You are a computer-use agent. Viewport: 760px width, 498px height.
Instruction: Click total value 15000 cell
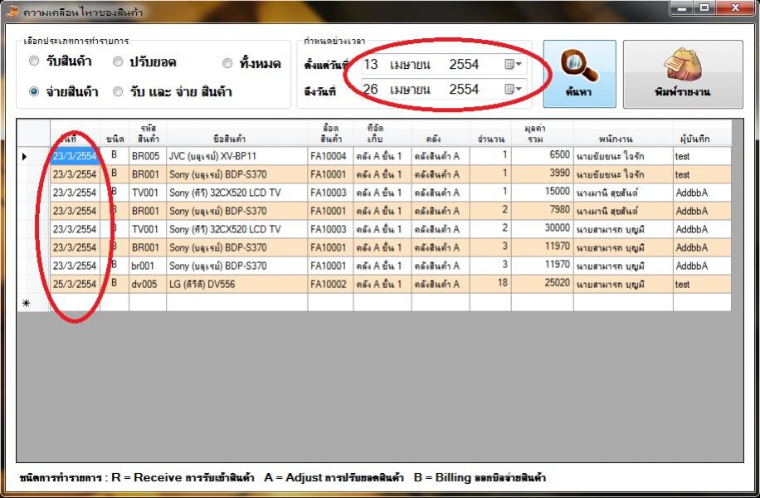[543, 193]
